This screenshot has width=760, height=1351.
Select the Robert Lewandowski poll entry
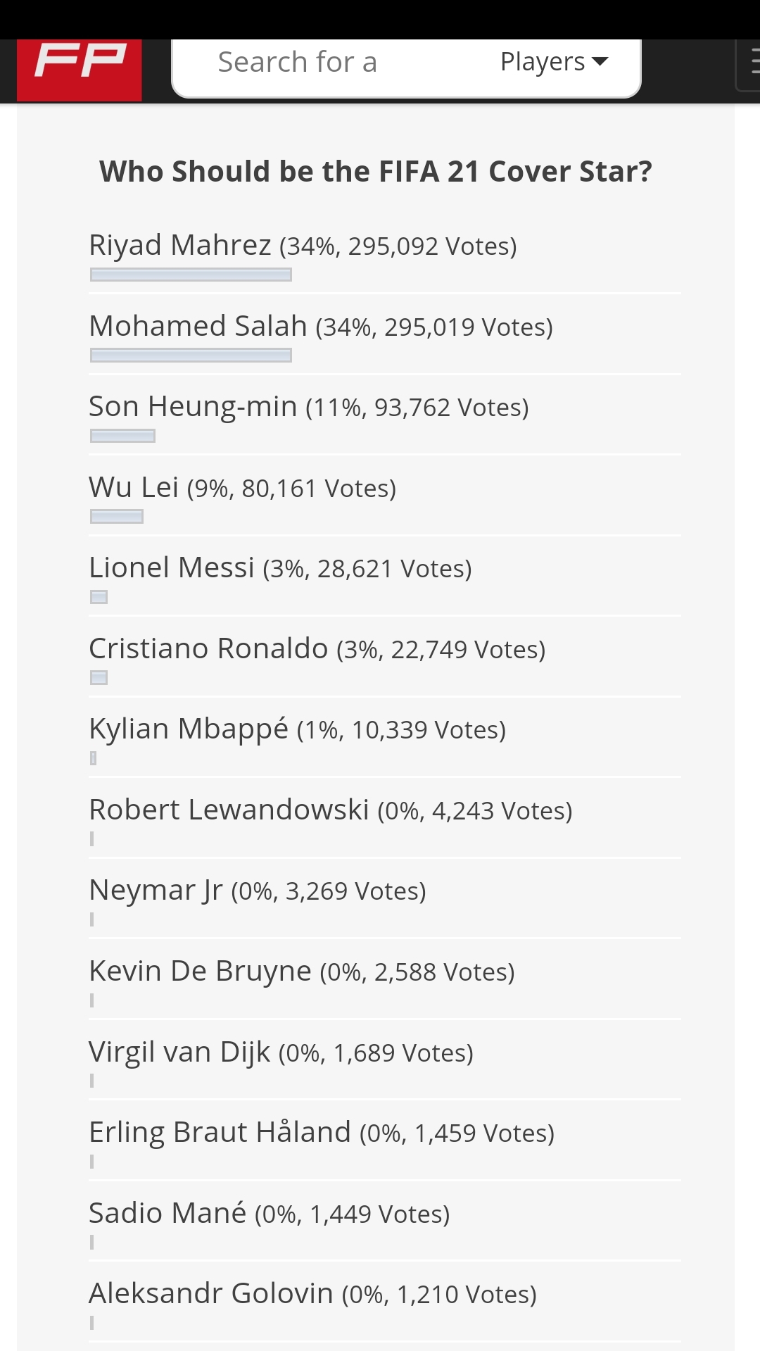[330, 810]
